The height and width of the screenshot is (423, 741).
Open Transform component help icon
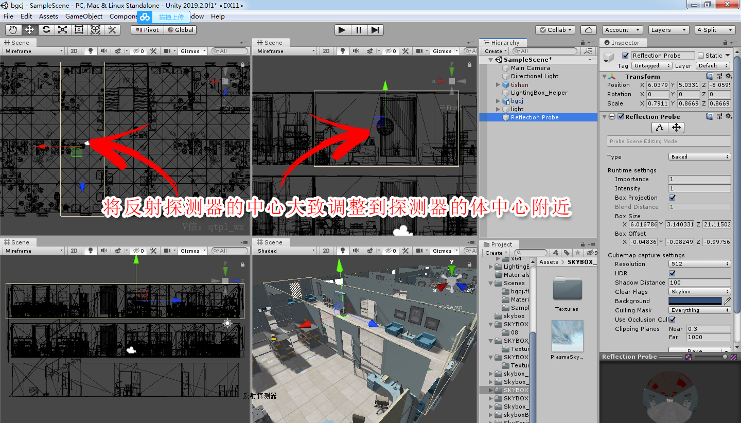click(x=710, y=76)
